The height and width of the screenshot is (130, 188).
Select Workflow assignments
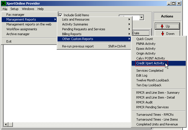pyautogui.click(x=29, y=29)
